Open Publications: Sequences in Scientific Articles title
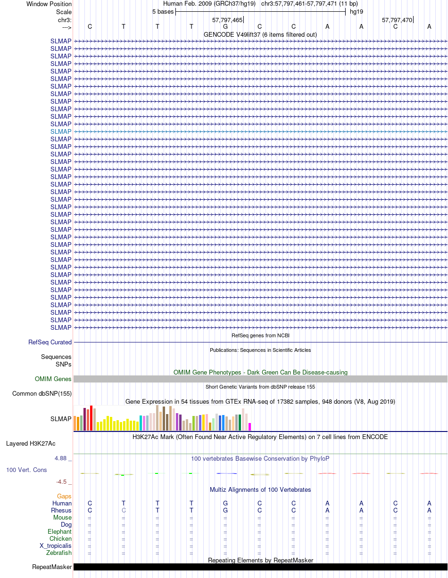 click(260, 350)
